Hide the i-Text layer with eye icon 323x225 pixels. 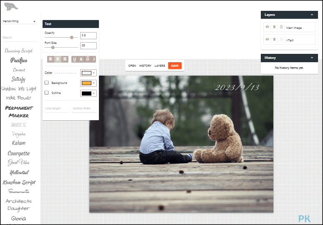[267, 39]
